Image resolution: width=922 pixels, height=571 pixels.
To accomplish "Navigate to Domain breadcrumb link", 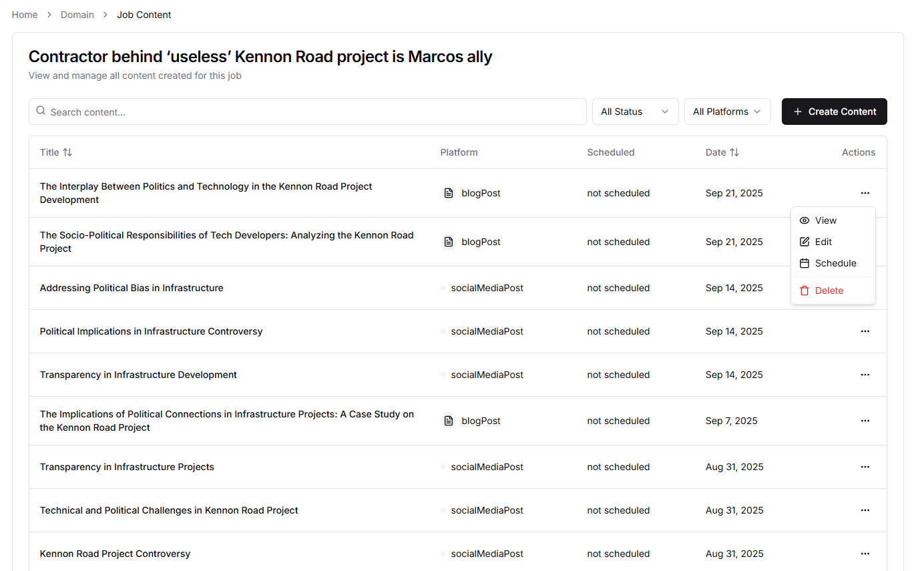I will pyautogui.click(x=77, y=15).
